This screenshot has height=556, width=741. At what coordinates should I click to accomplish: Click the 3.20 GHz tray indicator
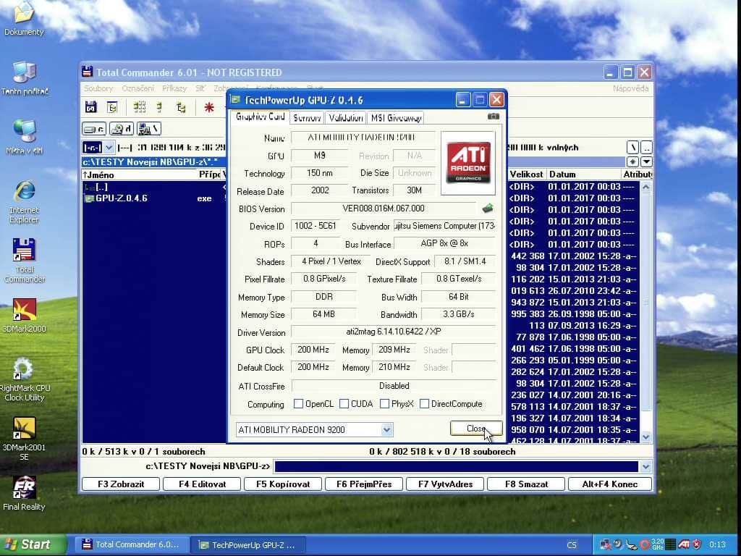(x=657, y=544)
